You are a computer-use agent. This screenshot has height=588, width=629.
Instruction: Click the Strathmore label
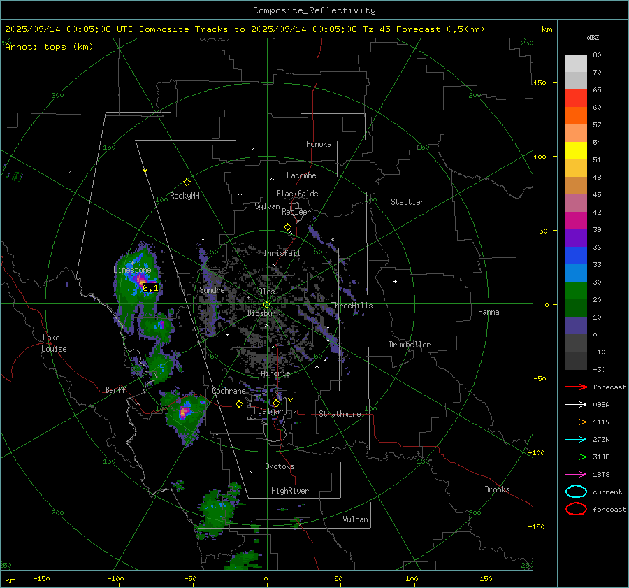[x=340, y=414]
